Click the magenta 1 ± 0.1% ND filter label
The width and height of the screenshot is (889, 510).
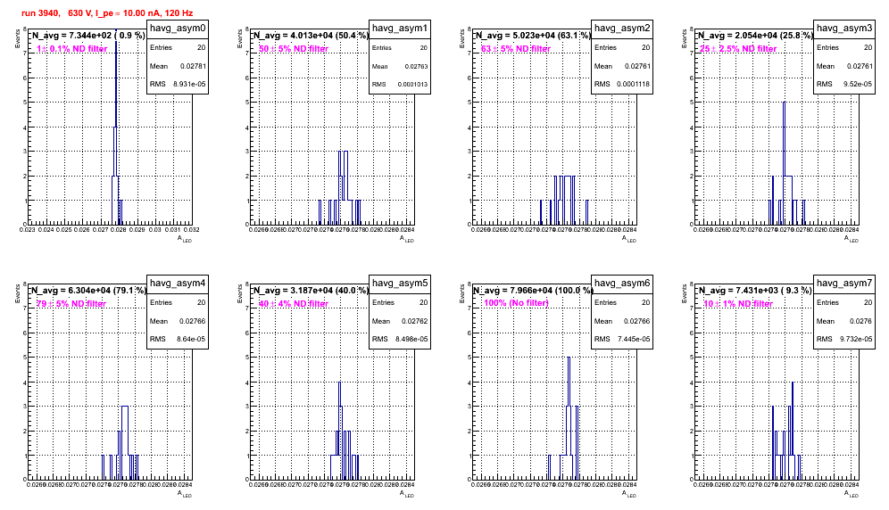[72, 49]
